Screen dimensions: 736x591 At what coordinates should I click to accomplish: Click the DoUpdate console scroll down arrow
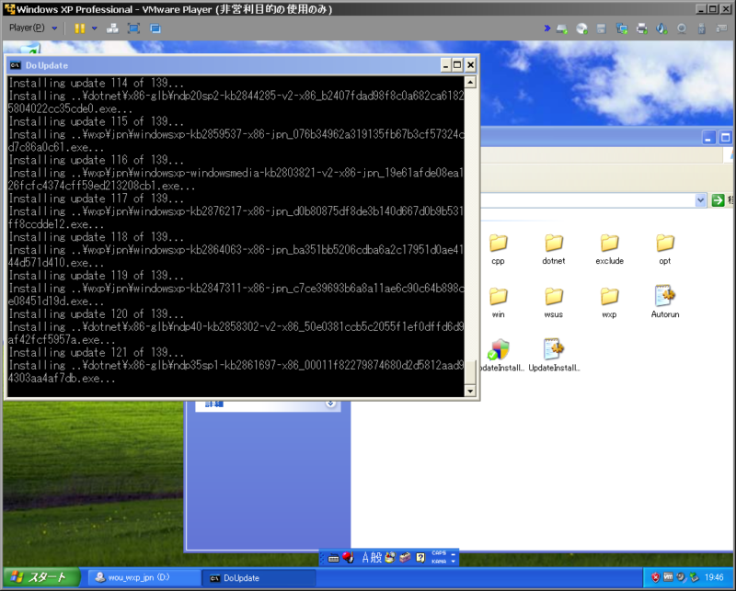470,391
